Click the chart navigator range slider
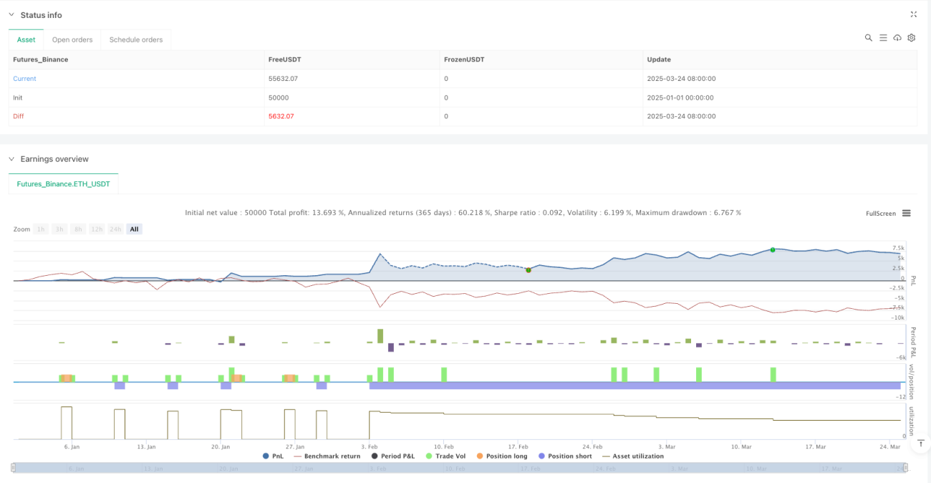Image resolution: width=931 pixels, height=483 pixels. [458, 468]
